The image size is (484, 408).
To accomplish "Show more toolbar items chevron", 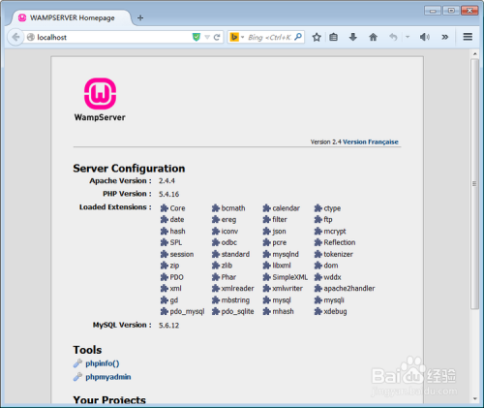I will click(445, 37).
